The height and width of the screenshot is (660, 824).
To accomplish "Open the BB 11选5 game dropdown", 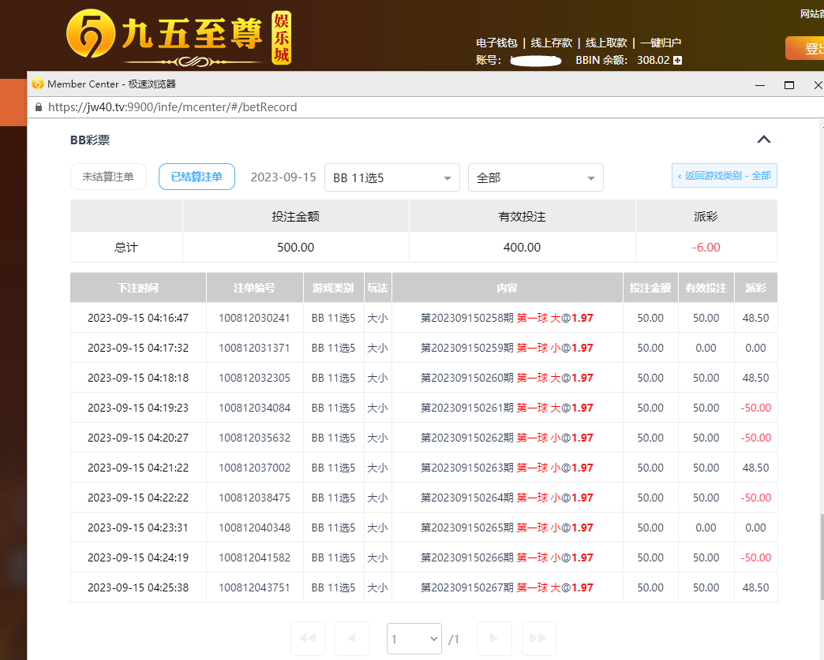I will (x=392, y=177).
